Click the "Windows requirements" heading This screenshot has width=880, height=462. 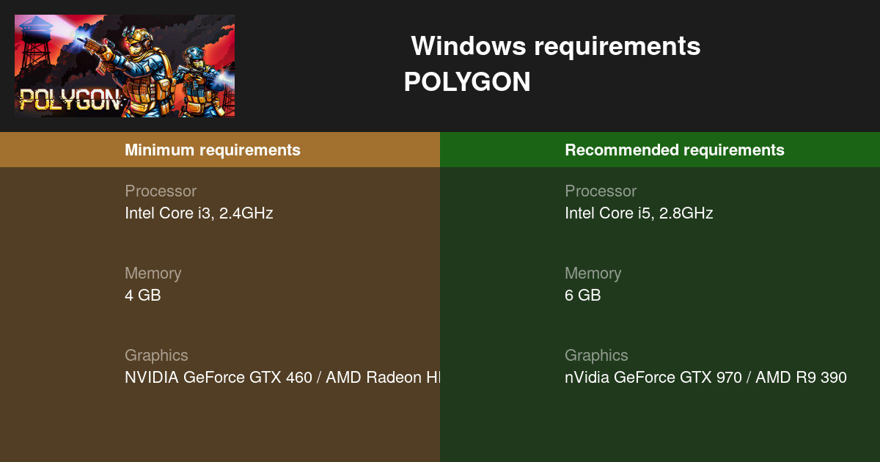pyautogui.click(x=555, y=46)
